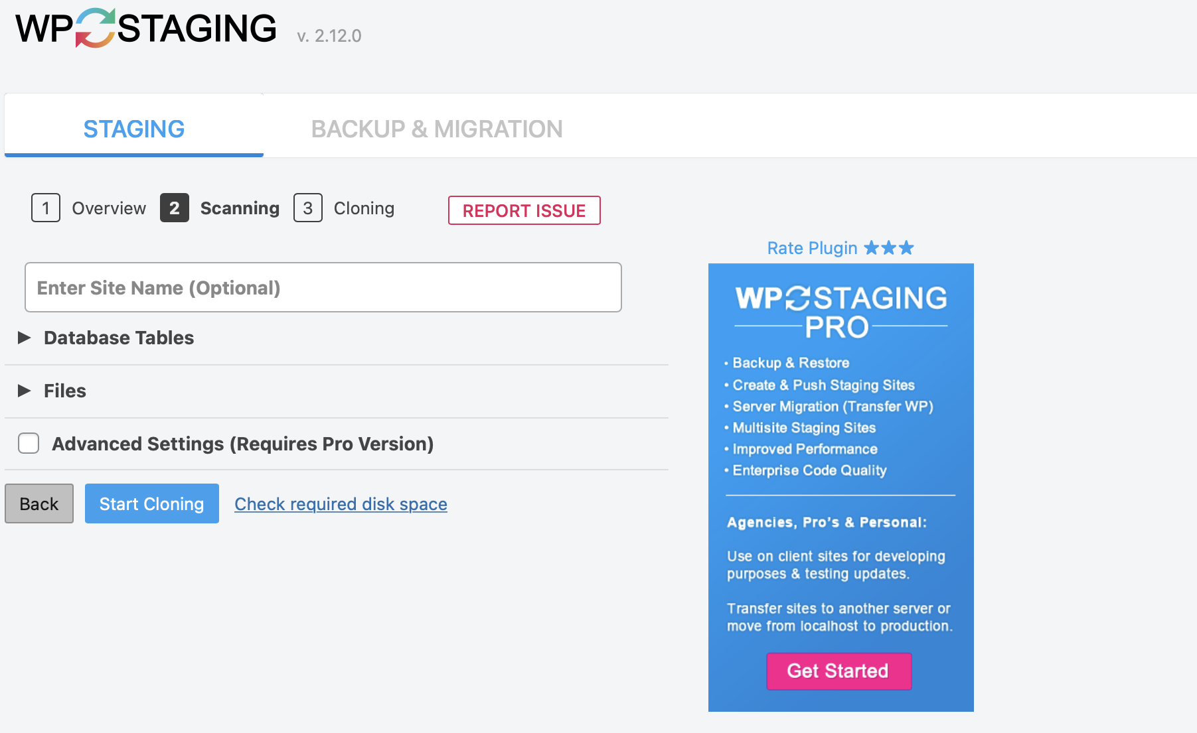Switch to the Backup & Migration tab
Viewport: 1197px width, 733px height.
(437, 128)
